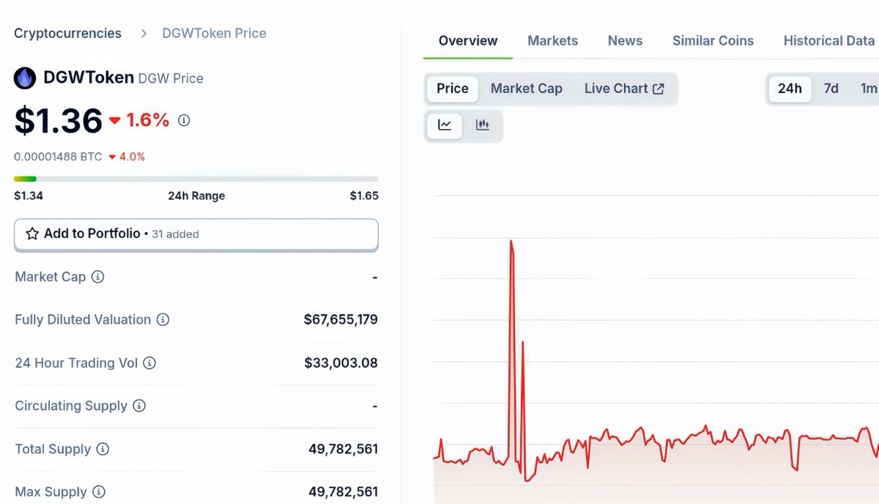
Task: Click the Fully Diluted Valuation info icon
Action: coord(164,319)
